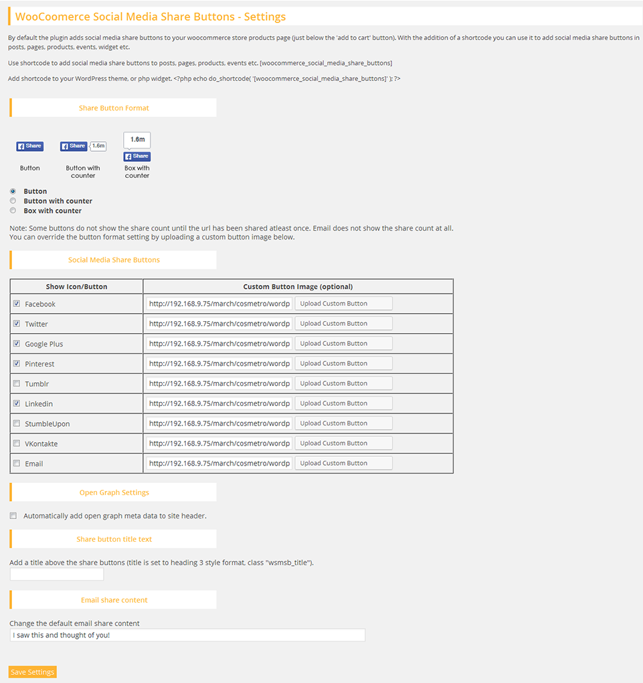
Task: Upload a custom button for Linkedin
Action: 343,403
